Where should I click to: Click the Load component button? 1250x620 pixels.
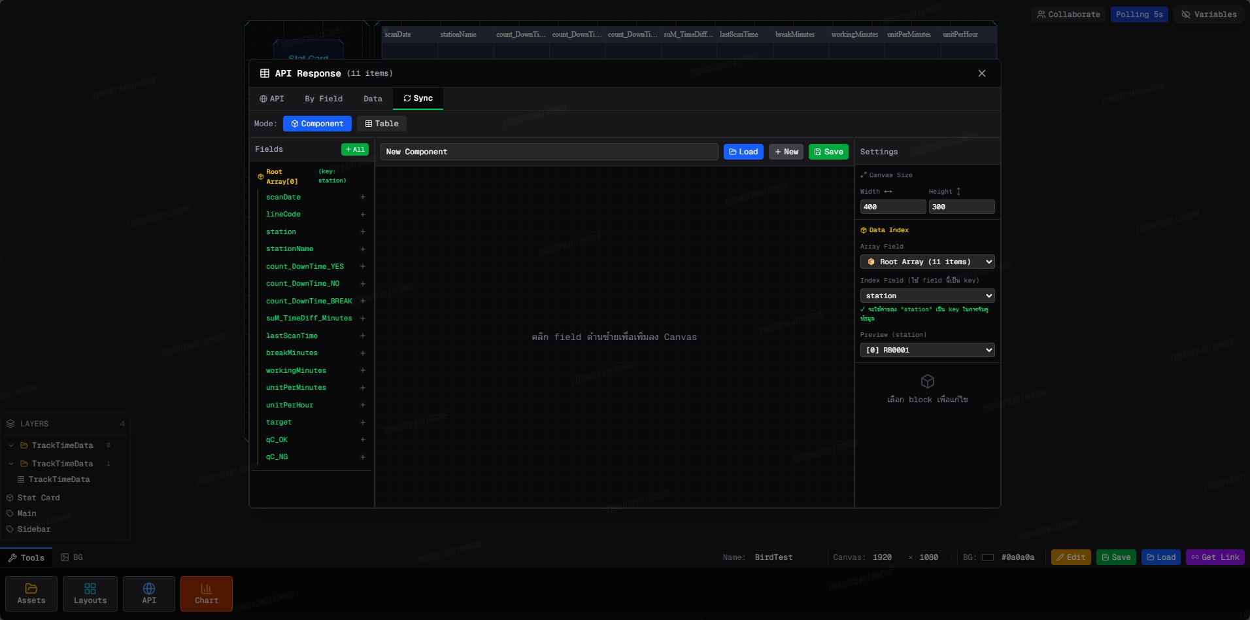[743, 152]
